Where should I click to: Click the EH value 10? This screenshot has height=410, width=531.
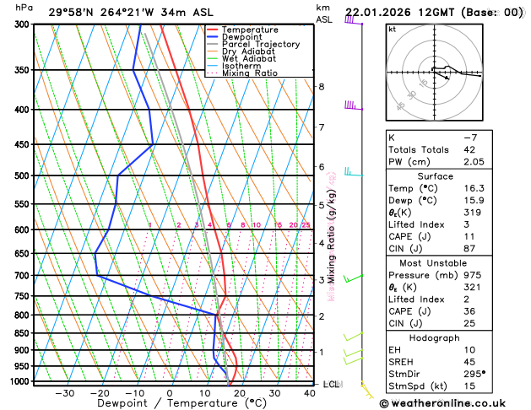(469, 350)
